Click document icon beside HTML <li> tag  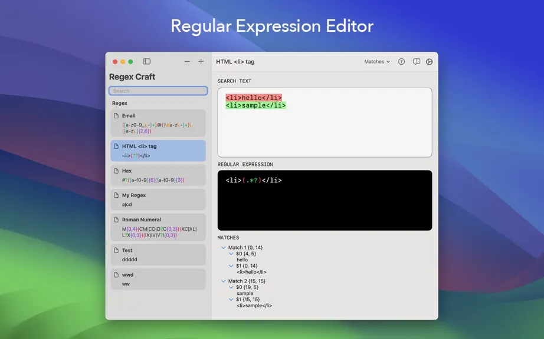(116, 147)
